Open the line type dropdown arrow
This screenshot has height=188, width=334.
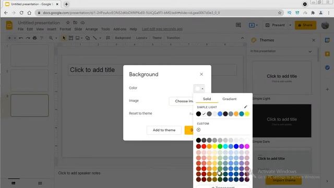(x=100, y=38)
